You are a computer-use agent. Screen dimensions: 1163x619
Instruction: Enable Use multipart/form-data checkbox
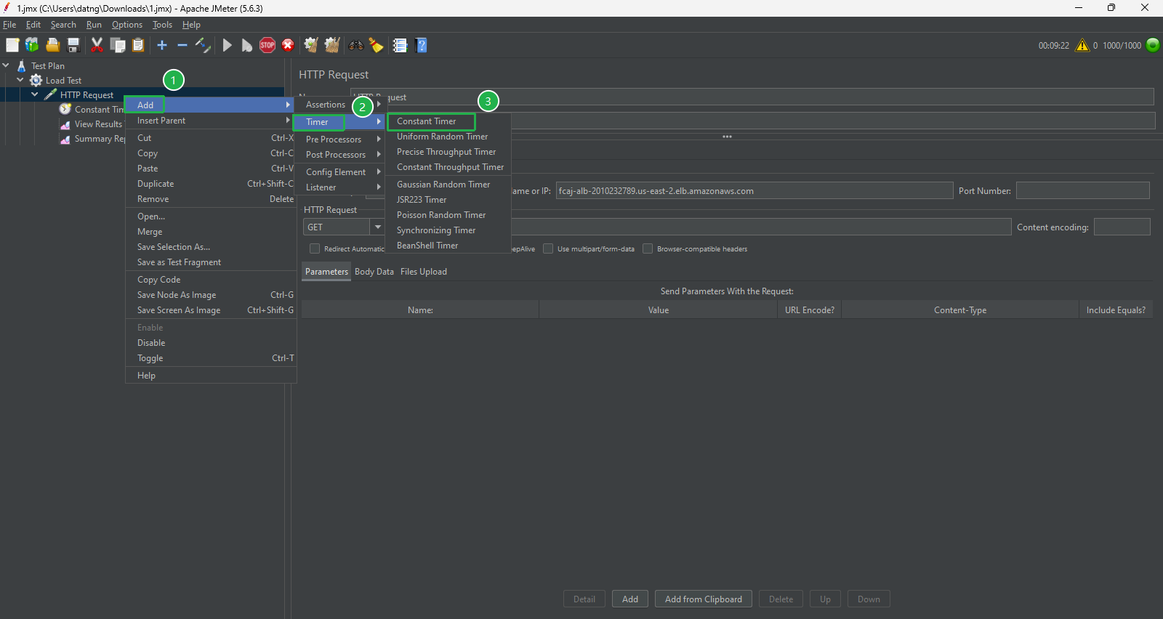[x=548, y=248]
